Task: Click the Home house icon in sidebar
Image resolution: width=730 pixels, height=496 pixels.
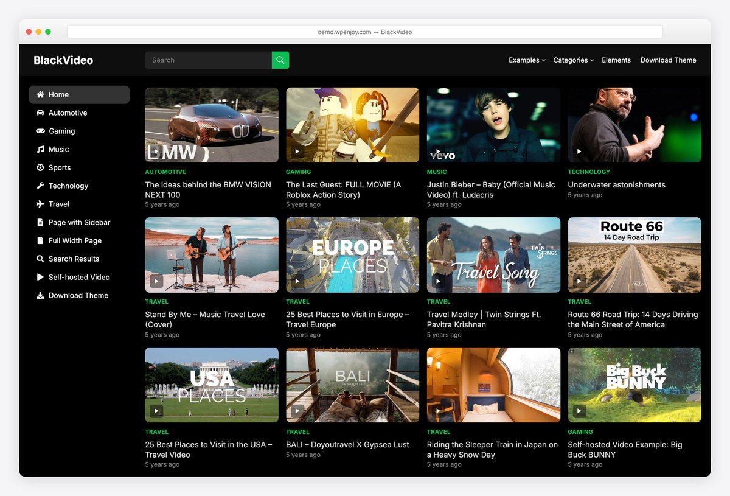Action: [40, 94]
